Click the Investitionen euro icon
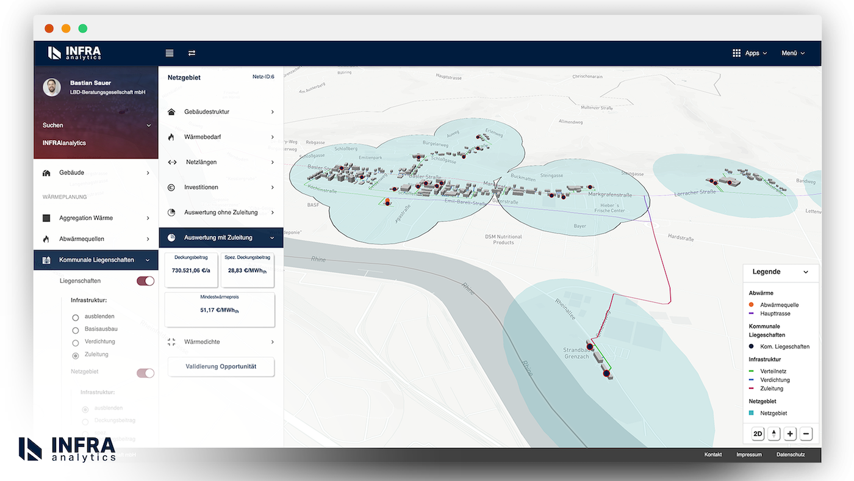This screenshot has width=854, height=481. coord(171,187)
